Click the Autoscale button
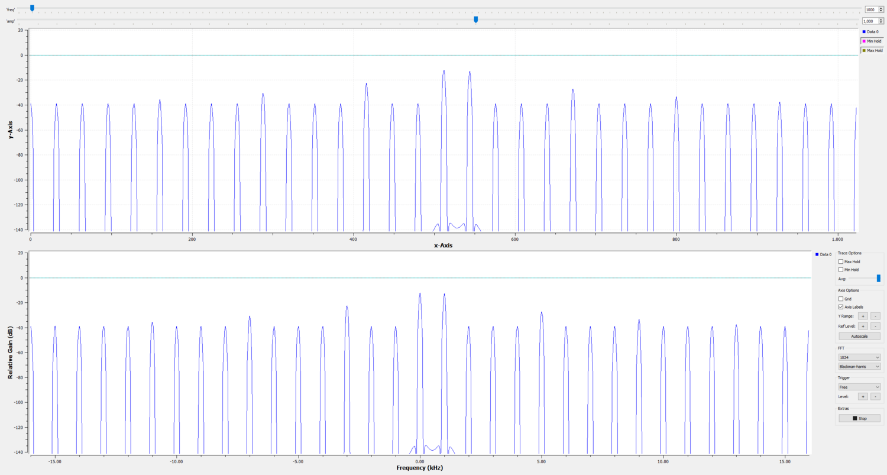887x475 pixels. tap(859, 336)
